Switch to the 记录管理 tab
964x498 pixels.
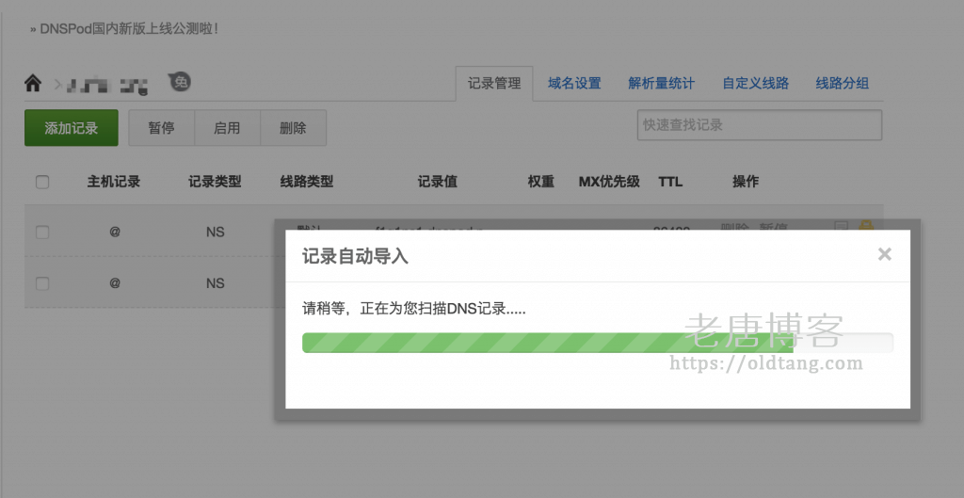click(494, 83)
